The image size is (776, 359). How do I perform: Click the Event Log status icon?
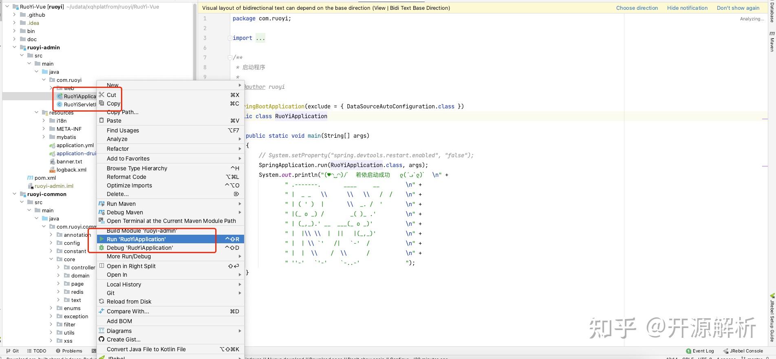click(689, 351)
